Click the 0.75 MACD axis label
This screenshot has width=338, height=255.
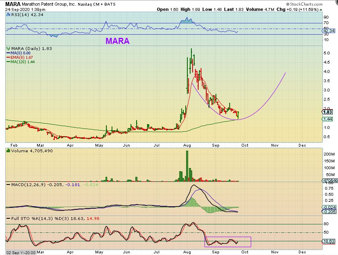click(329, 189)
